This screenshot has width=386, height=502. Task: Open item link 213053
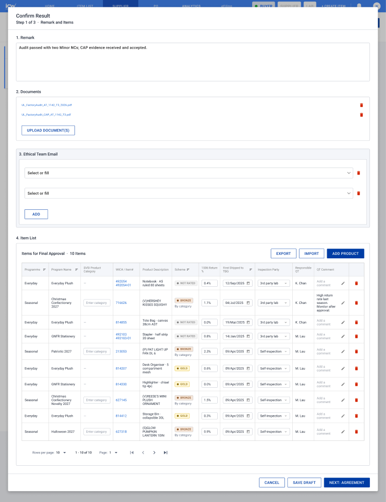tap(121, 351)
